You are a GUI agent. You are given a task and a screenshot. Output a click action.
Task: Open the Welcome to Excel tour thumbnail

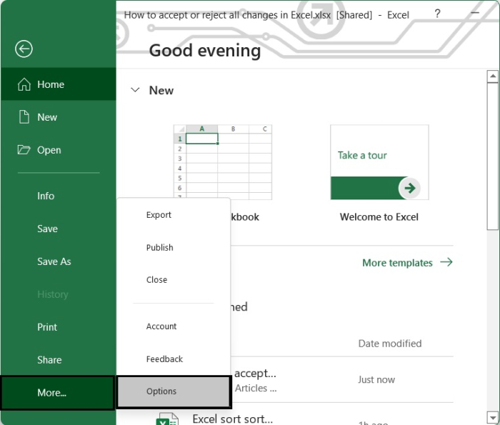(379, 162)
